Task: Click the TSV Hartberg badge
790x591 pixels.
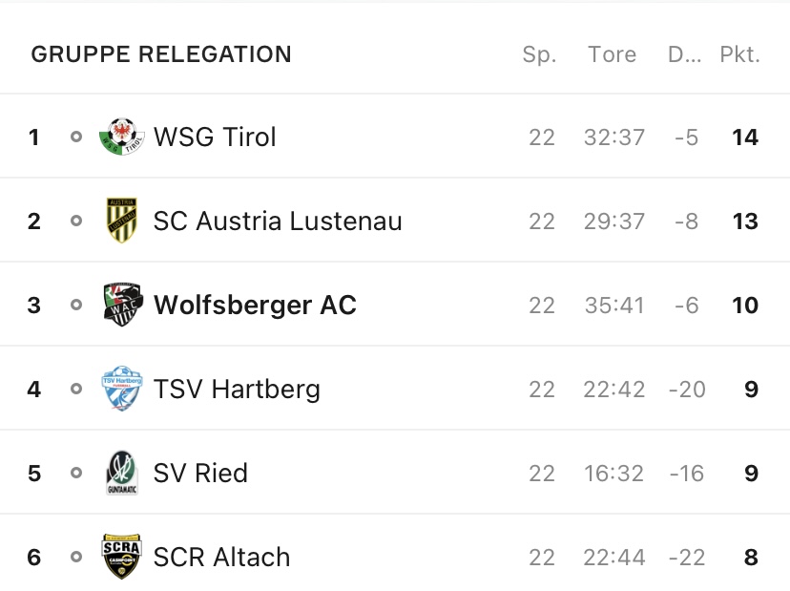Action: coord(122,389)
